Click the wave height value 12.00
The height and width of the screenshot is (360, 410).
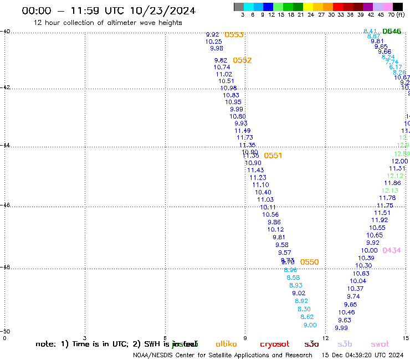coord(399,161)
